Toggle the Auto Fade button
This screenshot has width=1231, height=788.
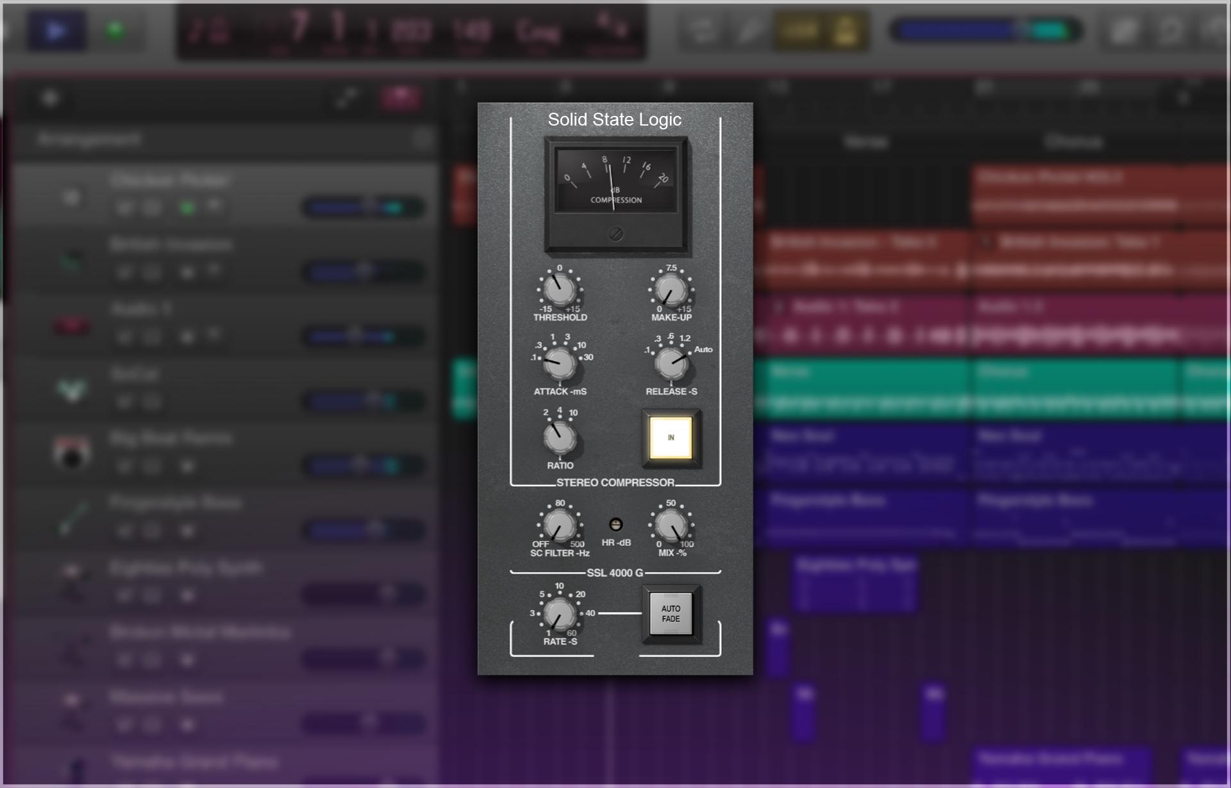click(x=671, y=614)
